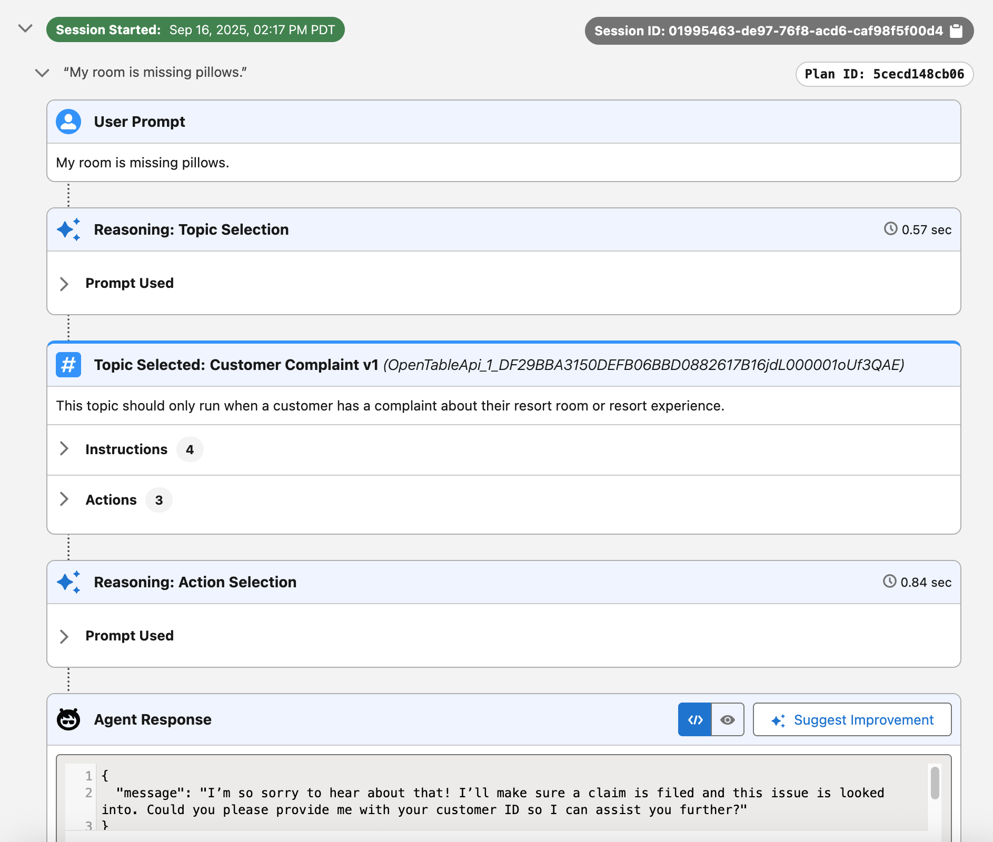Viewport: 993px width, 842px height.
Task: Click the Plan ID badge
Action: (884, 74)
